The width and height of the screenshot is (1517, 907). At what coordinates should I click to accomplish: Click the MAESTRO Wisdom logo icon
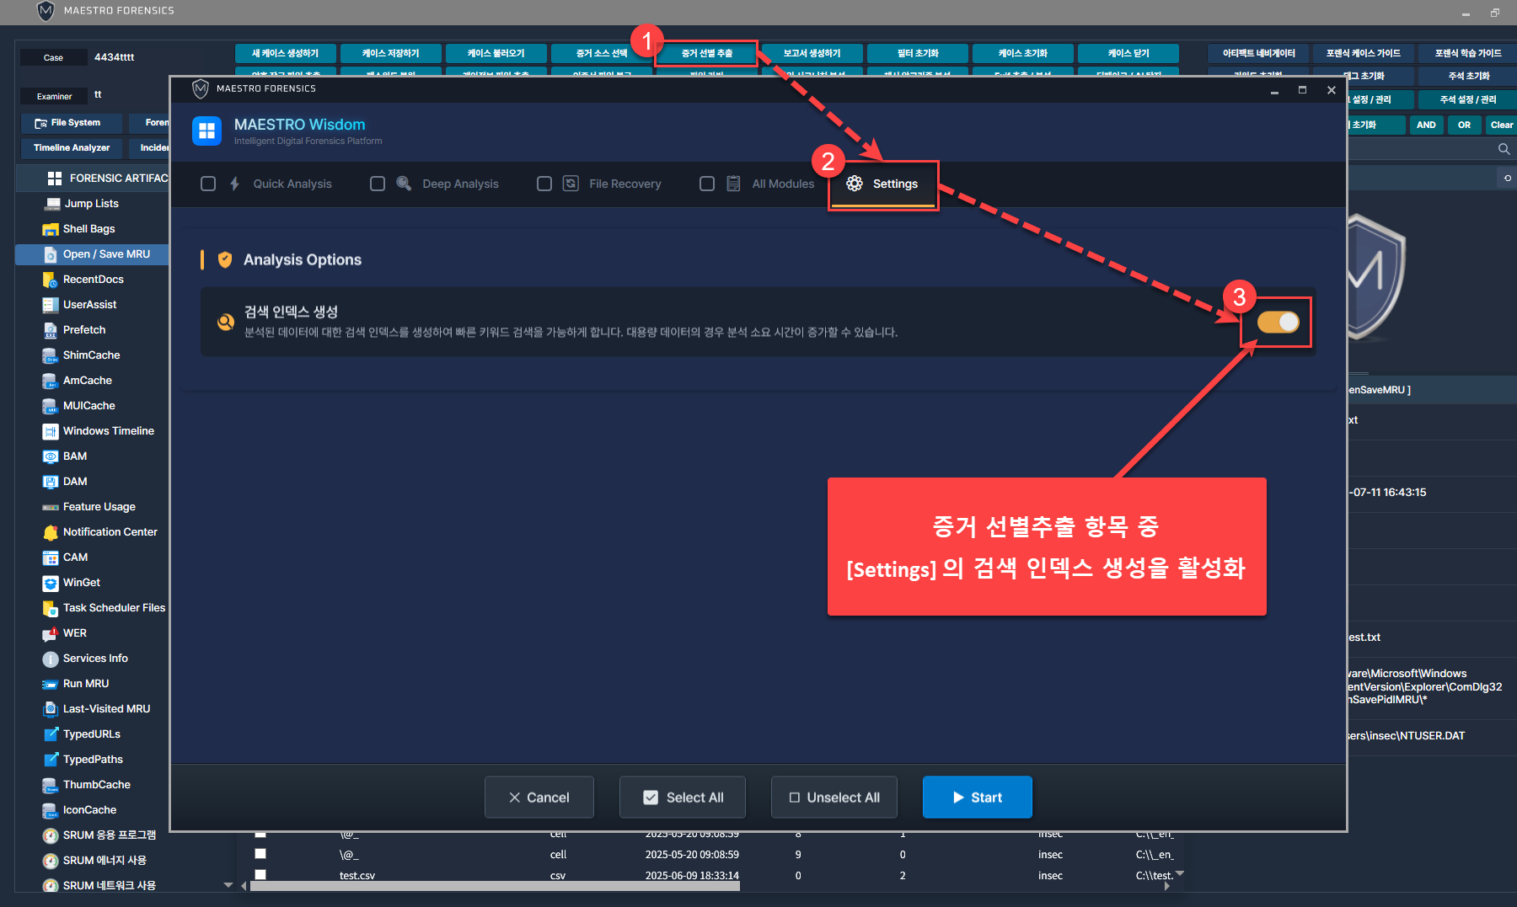click(x=206, y=131)
